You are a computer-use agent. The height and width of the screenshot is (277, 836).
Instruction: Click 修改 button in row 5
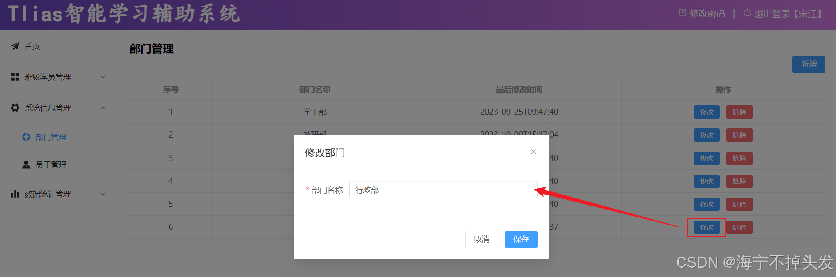[706, 204]
